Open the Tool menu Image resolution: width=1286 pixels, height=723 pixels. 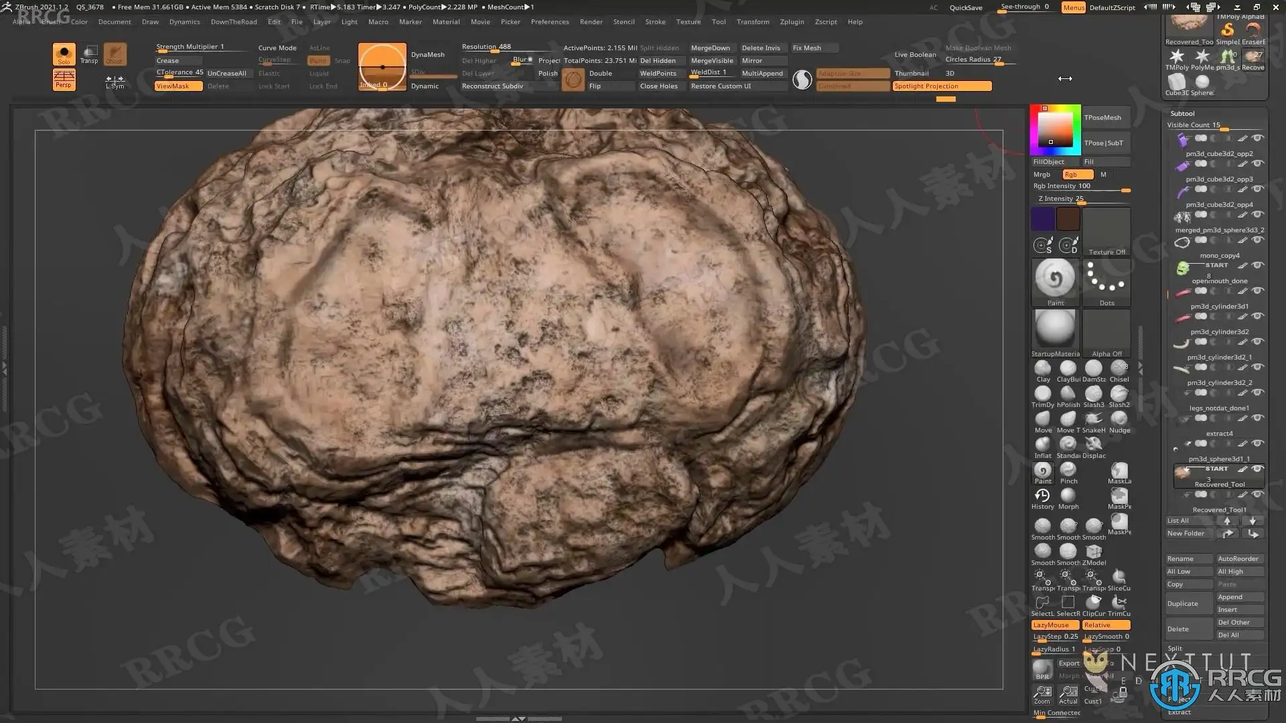[x=719, y=21]
